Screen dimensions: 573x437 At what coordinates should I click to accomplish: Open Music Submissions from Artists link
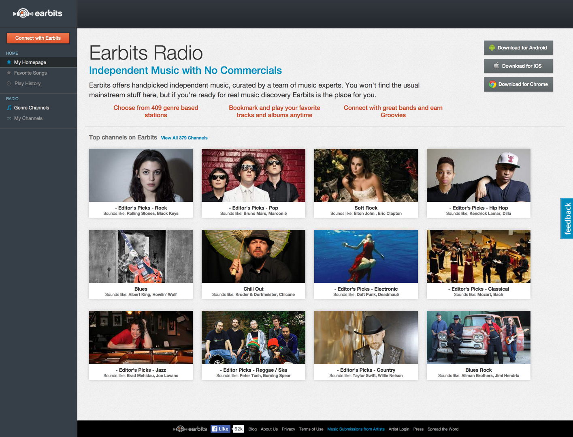[356, 429]
